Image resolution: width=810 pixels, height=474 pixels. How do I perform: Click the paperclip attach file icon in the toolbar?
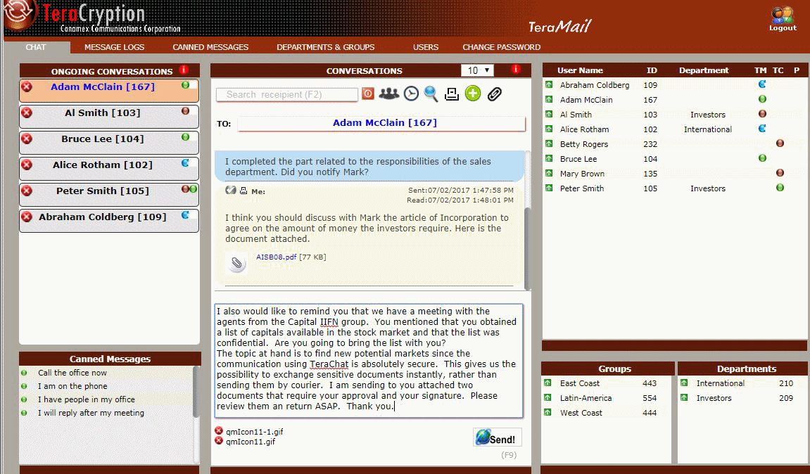click(x=494, y=94)
